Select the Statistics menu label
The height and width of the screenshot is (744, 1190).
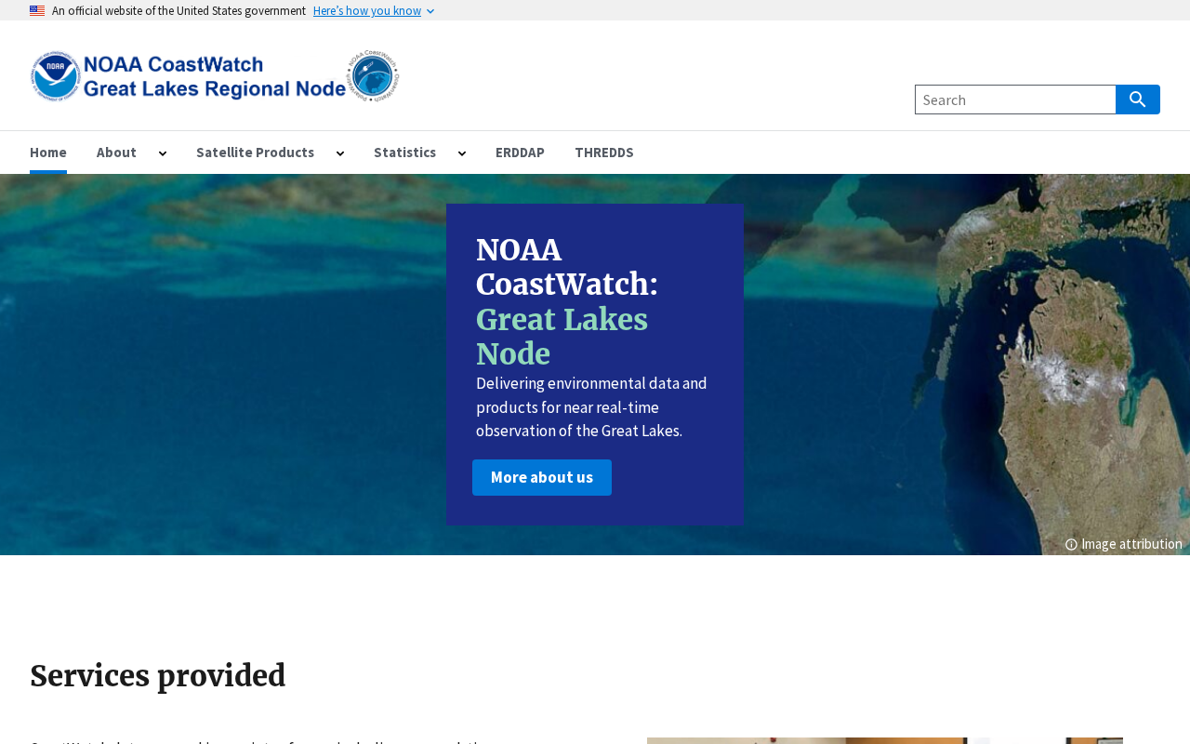[404, 153]
